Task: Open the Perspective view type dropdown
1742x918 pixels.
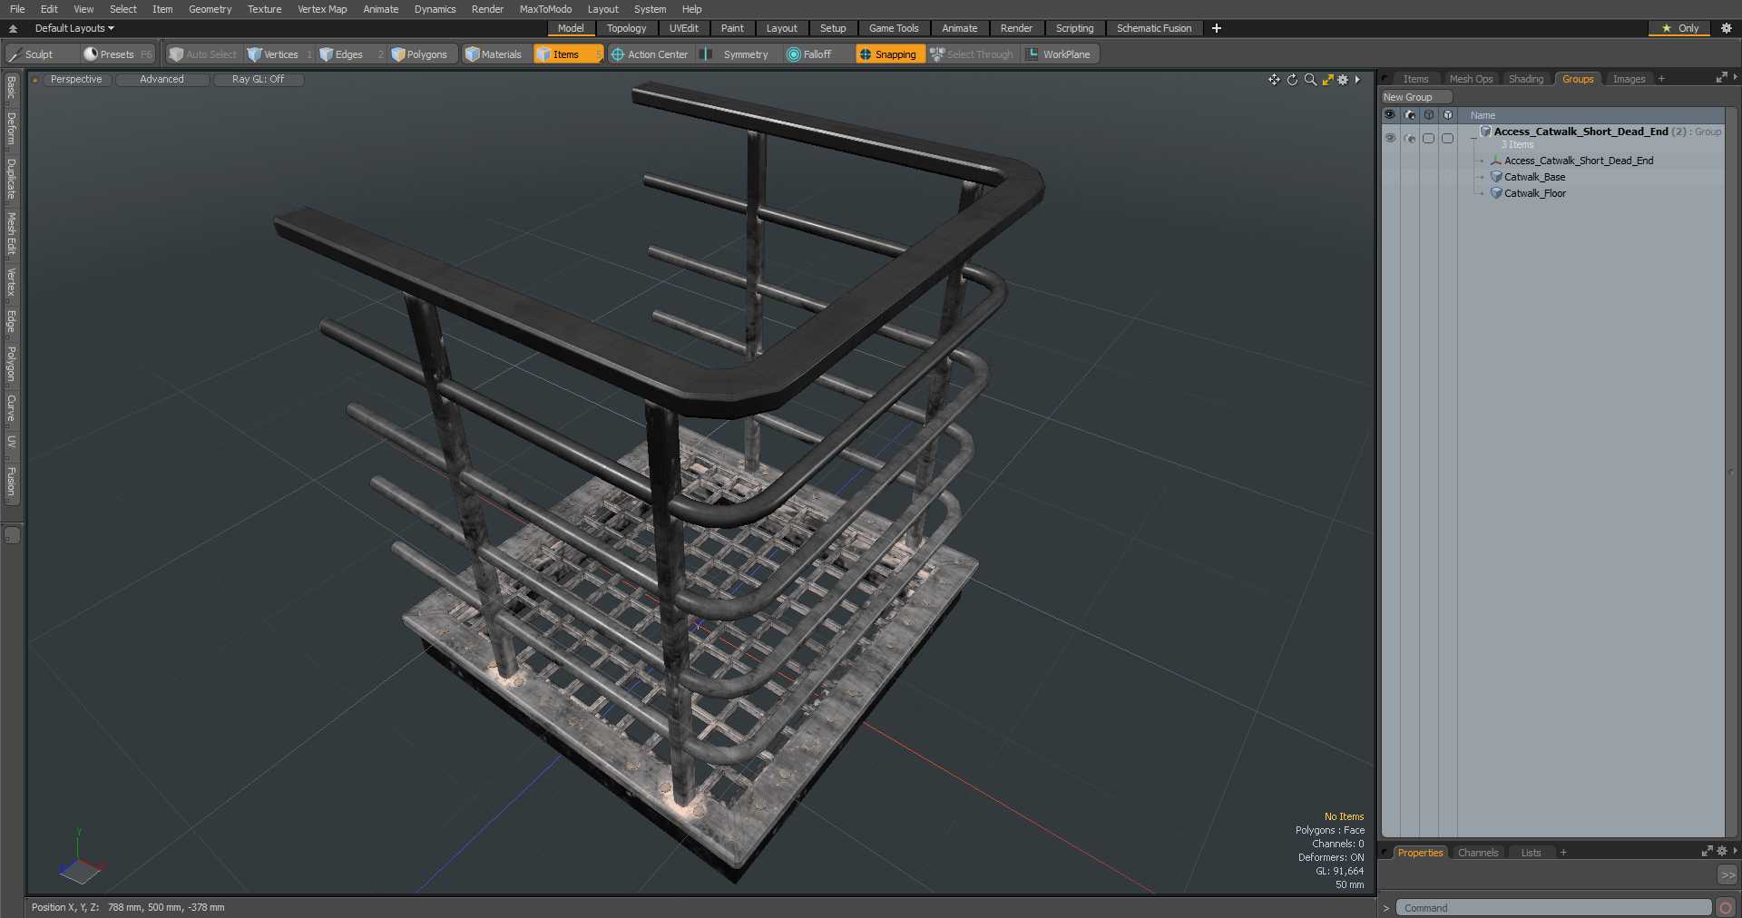Action: click(76, 80)
